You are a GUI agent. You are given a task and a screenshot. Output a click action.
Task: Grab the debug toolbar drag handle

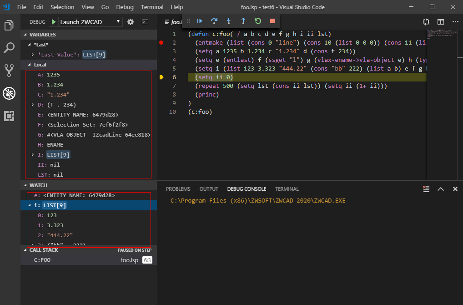pos(189,21)
